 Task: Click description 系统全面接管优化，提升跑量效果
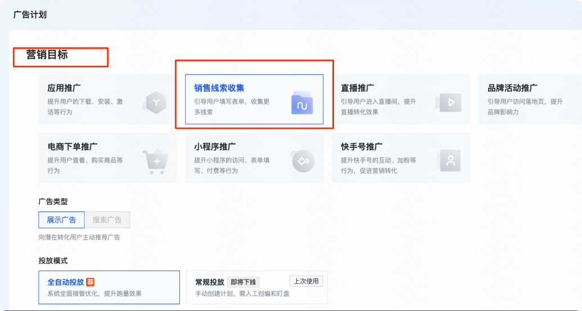(x=94, y=294)
